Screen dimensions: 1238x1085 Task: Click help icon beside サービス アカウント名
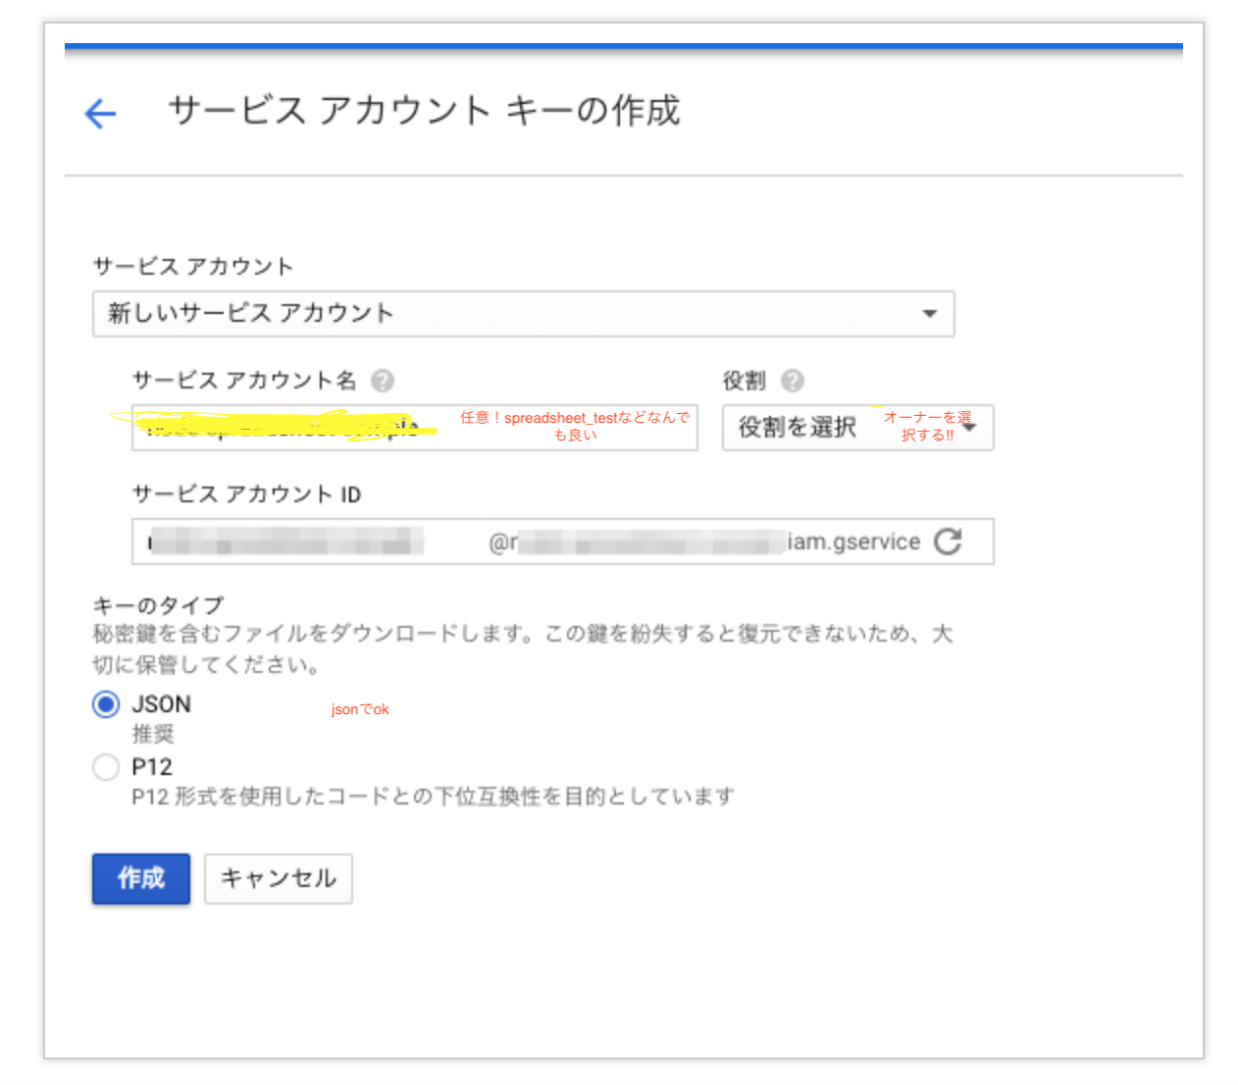pyautogui.click(x=383, y=381)
